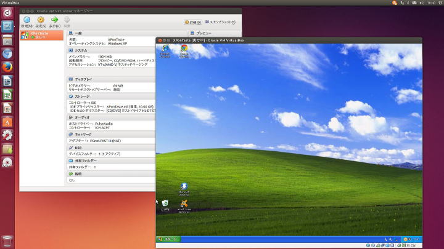Open Google Chrome icon on XP desktop
Viewport: 444px width, 249px height.
184,51
